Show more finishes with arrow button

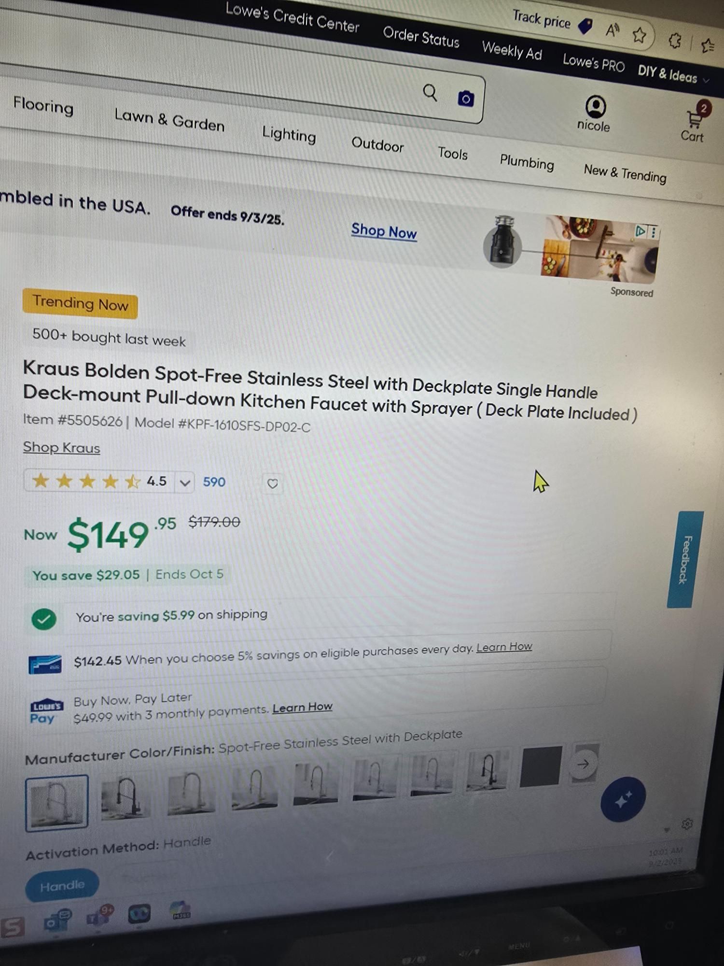point(583,764)
